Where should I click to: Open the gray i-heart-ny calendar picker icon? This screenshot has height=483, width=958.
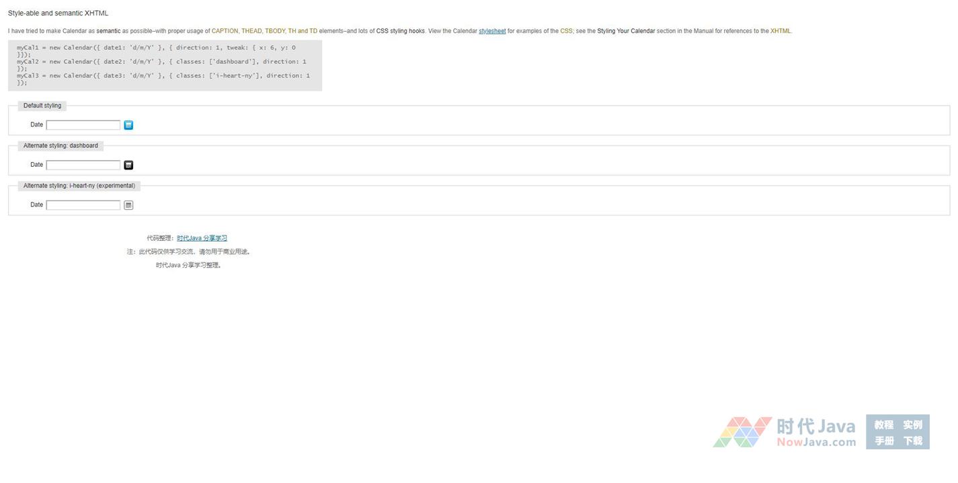pyautogui.click(x=128, y=205)
